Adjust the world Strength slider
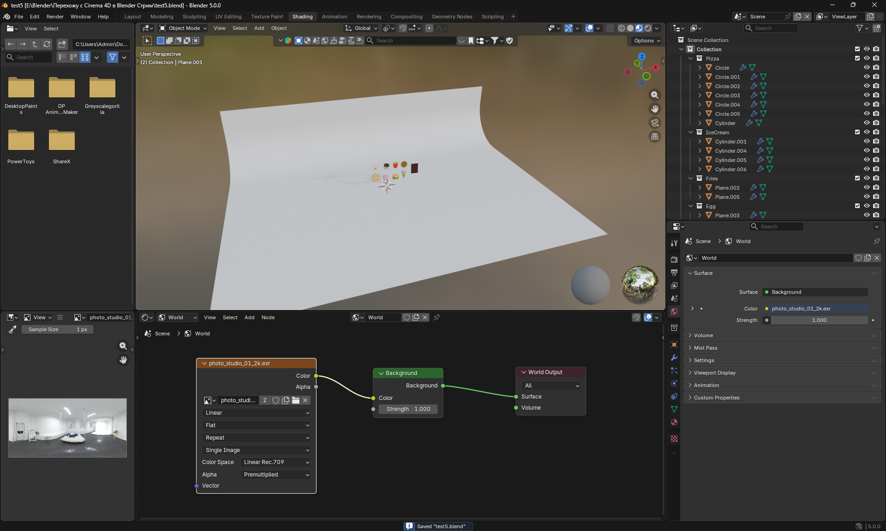 click(819, 320)
